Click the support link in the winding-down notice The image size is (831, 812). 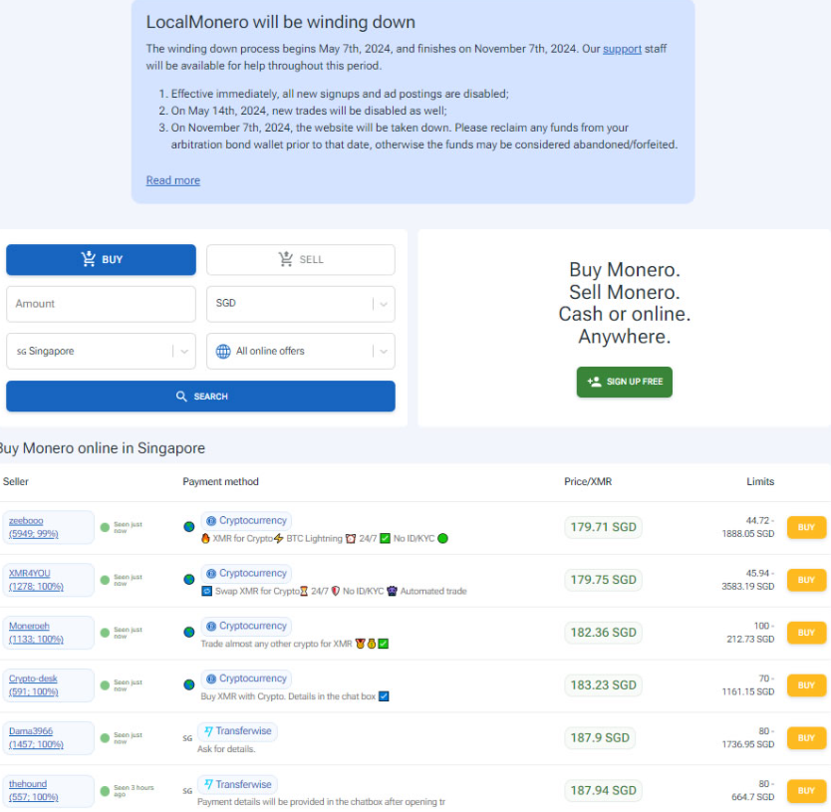[x=622, y=48]
